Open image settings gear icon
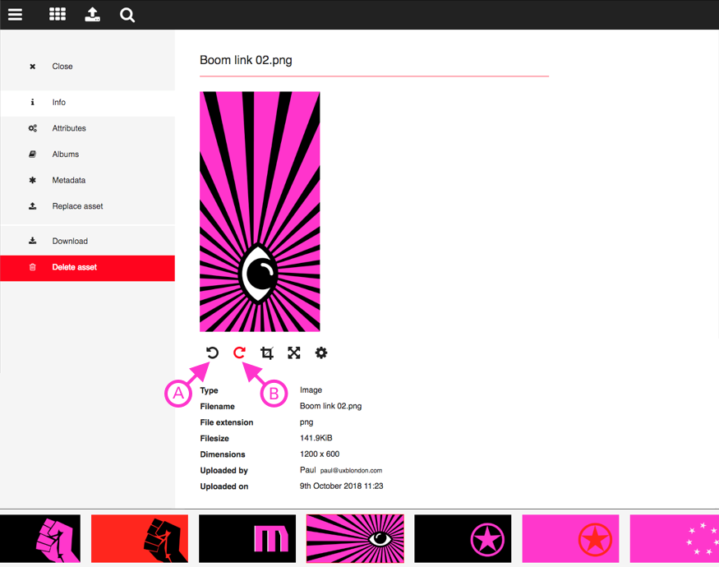719x567 pixels. click(x=321, y=353)
